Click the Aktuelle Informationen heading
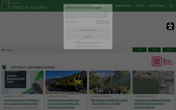The width and height of the screenshot is (176, 110). click(x=33, y=67)
